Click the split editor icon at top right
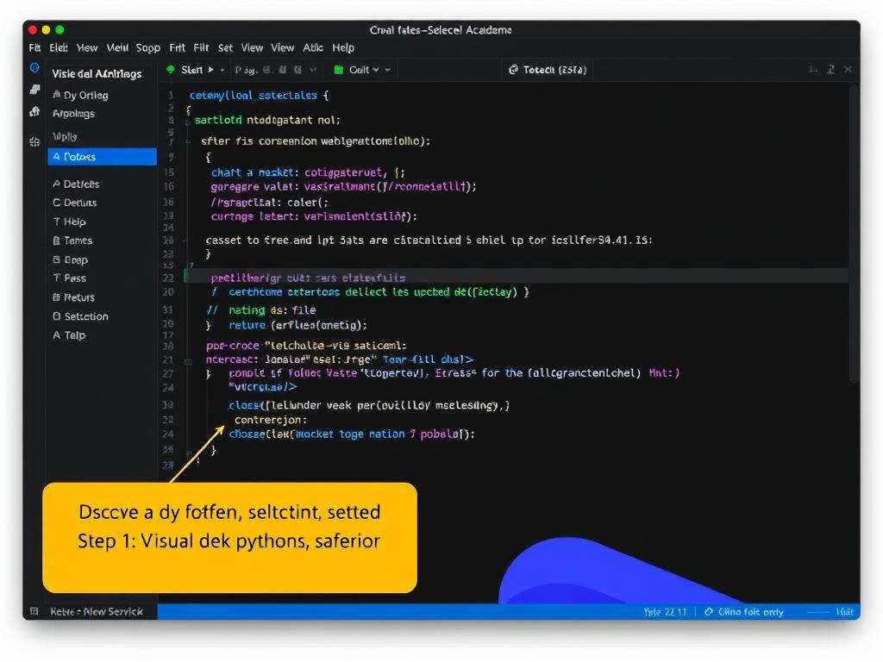 (812, 69)
